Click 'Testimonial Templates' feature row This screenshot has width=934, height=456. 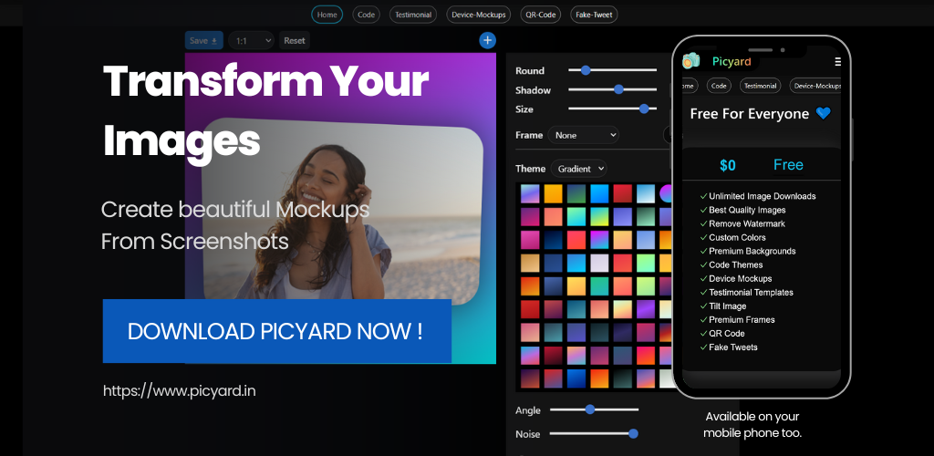(x=746, y=292)
